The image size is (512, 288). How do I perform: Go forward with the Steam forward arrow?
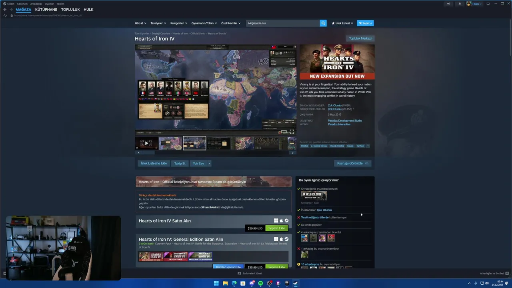point(11,10)
